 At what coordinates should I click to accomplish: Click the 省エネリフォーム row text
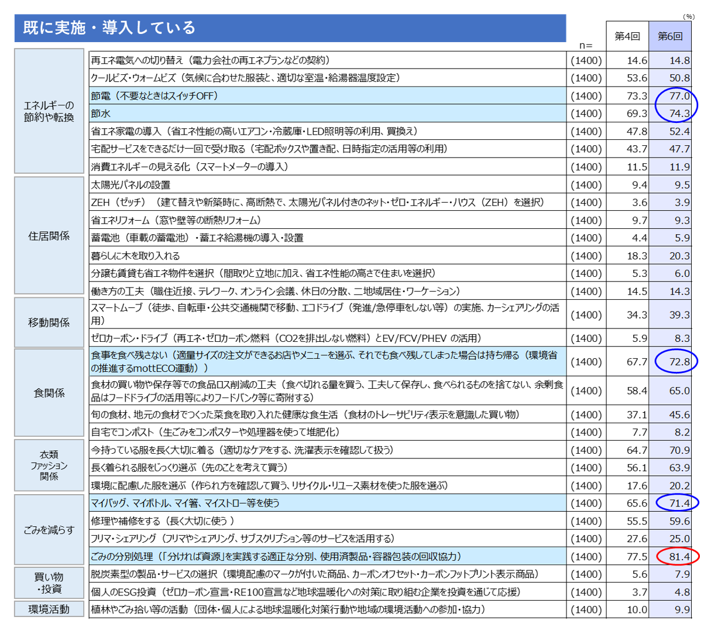[x=176, y=221]
